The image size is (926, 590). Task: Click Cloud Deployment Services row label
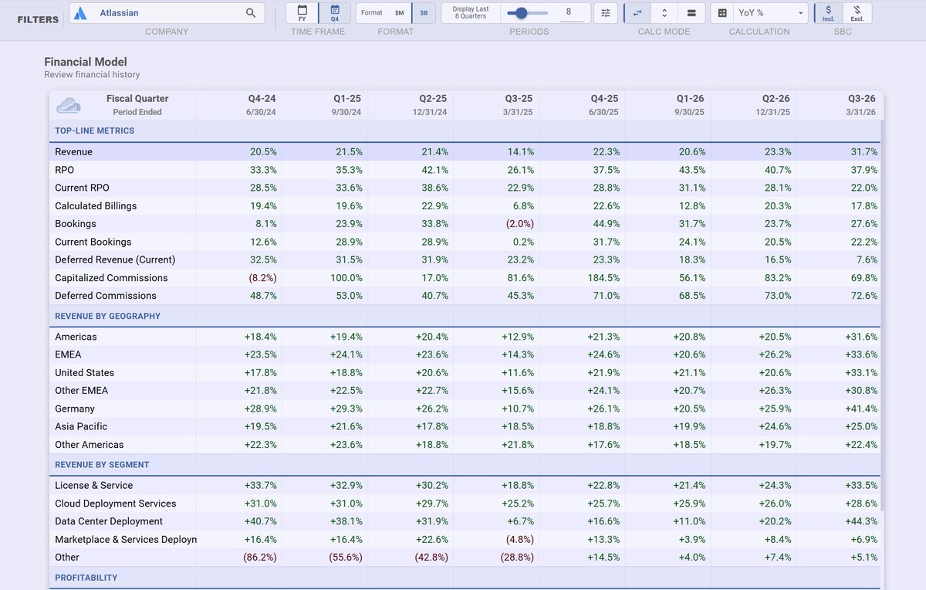[116, 504]
